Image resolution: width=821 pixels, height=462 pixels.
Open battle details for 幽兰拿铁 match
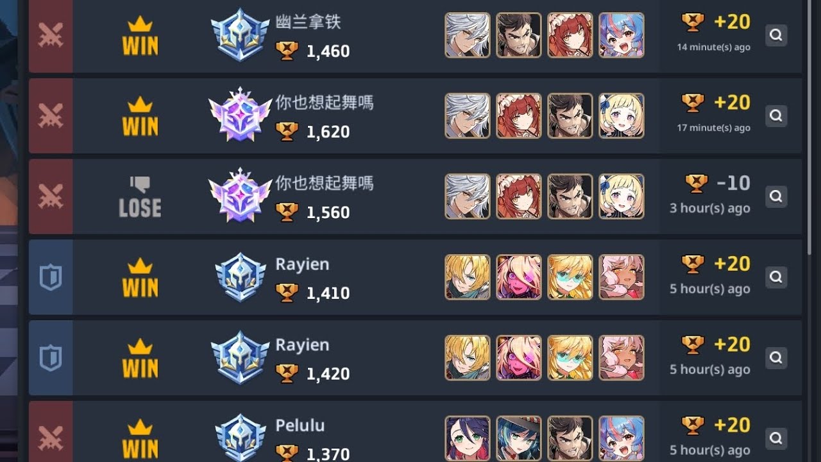click(x=776, y=35)
